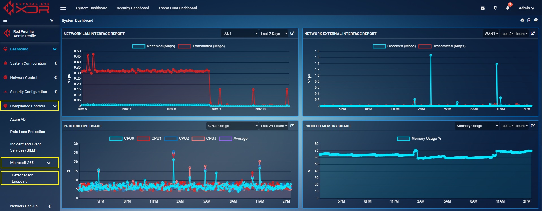Click the 1.6 Mbps peak data point

click(431, 55)
